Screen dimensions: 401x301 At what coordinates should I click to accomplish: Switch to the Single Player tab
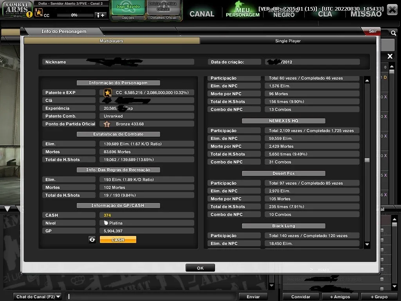coord(288,41)
